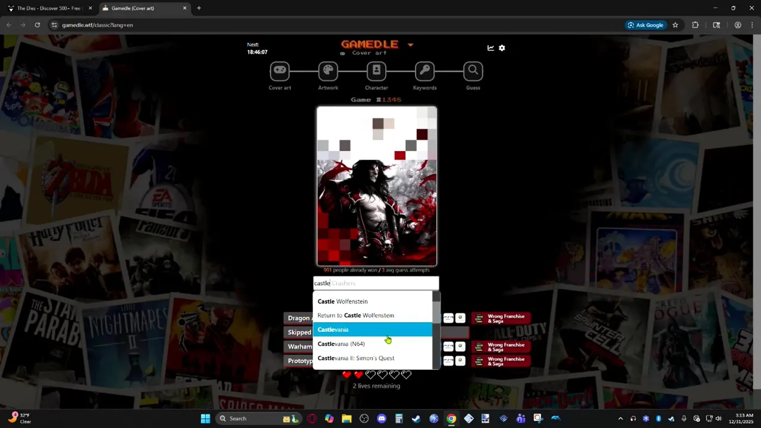761x428 pixels.
Task: Click the guess input field containing castle
Action: point(376,284)
